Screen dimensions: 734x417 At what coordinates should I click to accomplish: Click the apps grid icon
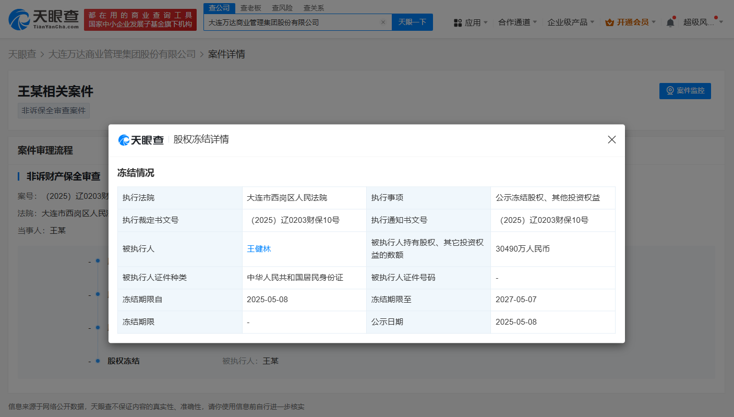click(458, 22)
